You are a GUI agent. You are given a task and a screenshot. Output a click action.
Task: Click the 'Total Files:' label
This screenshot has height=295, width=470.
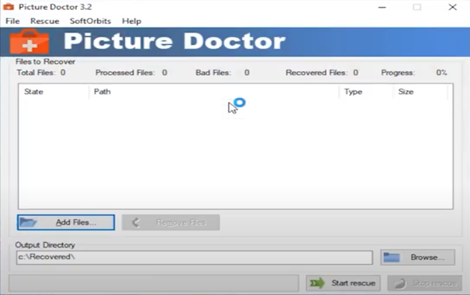pyautogui.click(x=36, y=72)
